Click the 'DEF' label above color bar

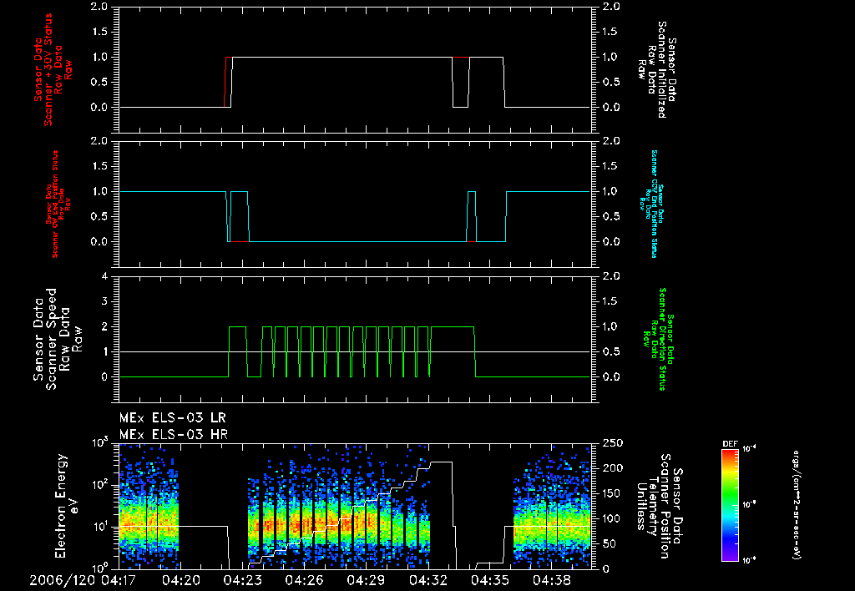tap(730, 444)
